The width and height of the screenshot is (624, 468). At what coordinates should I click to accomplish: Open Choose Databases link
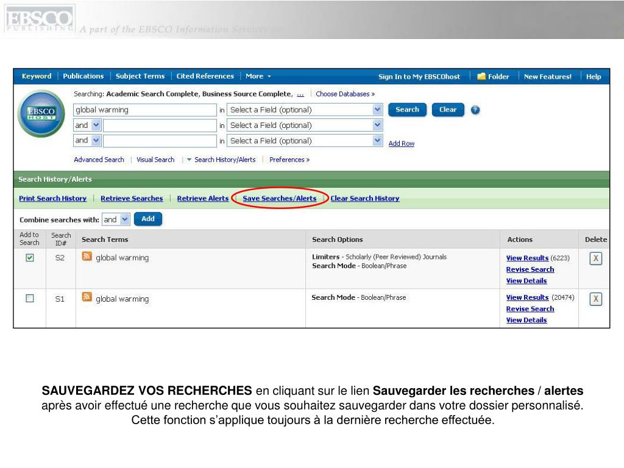point(345,94)
